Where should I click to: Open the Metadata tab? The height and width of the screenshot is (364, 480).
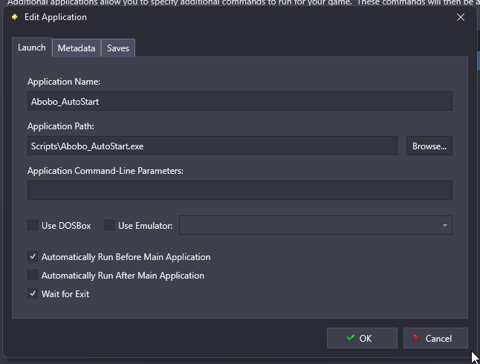[77, 48]
